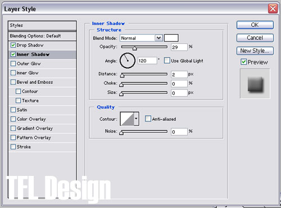Click the shadow preview thumbnail
Screen dimensions: 281x208
tap(255, 84)
